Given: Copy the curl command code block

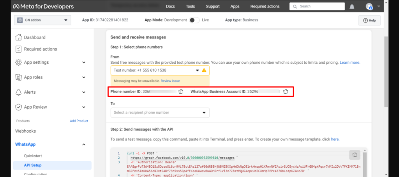Looking at the screenshot, I should tap(354, 155).
